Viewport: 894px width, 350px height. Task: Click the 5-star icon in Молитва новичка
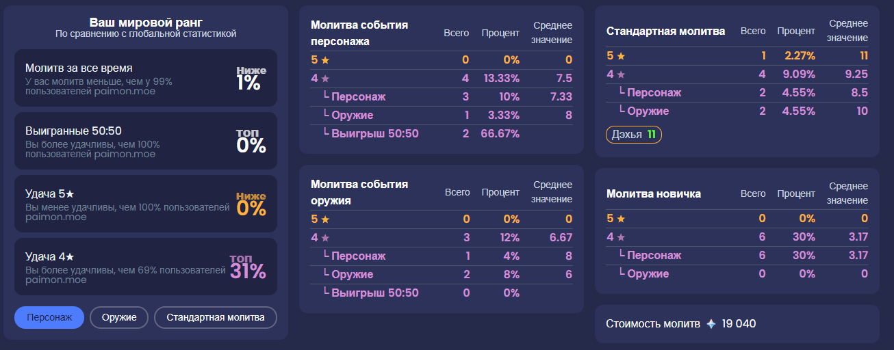(621, 219)
